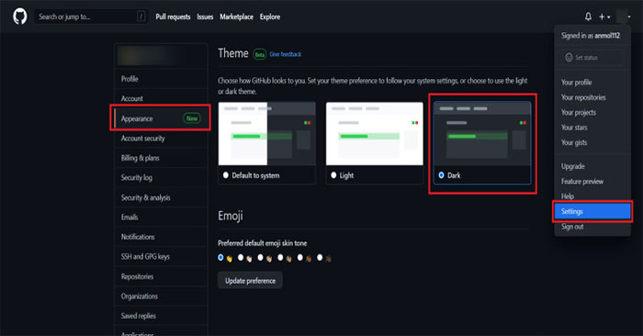The image size is (643, 336).
Task: Choose the medium-dark emoji skin tone
Action: tap(300, 257)
